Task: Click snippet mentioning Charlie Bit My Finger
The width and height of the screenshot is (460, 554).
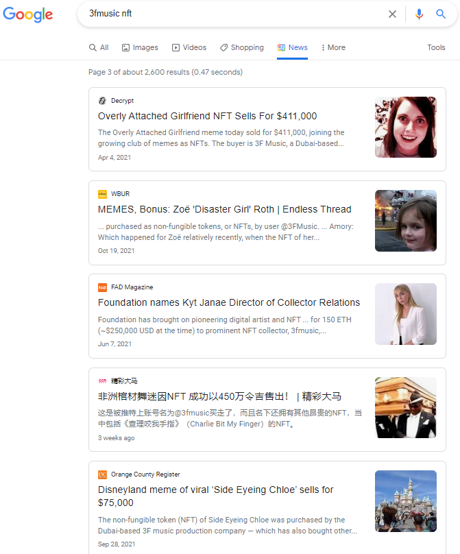Action: click(x=230, y=418)
